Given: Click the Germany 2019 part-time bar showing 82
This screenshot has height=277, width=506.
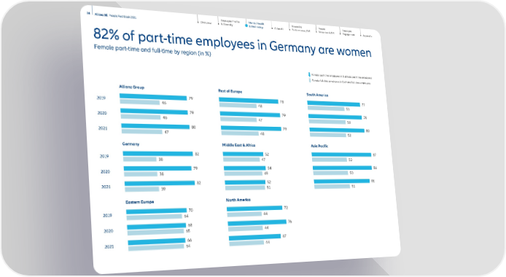Looking at the screenshot, I should tap(157, 154).
